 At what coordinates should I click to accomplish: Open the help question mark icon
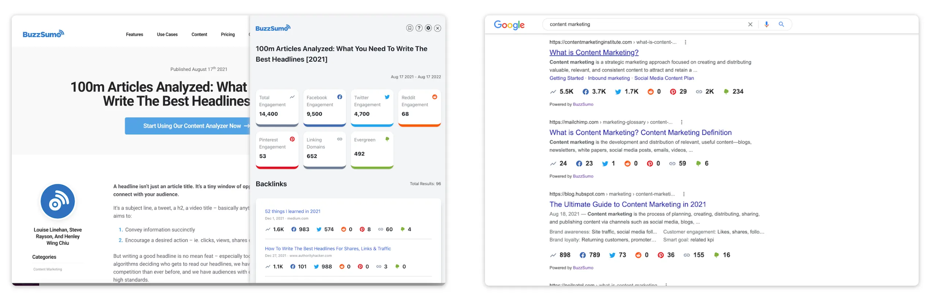click(x=419, y=28)
